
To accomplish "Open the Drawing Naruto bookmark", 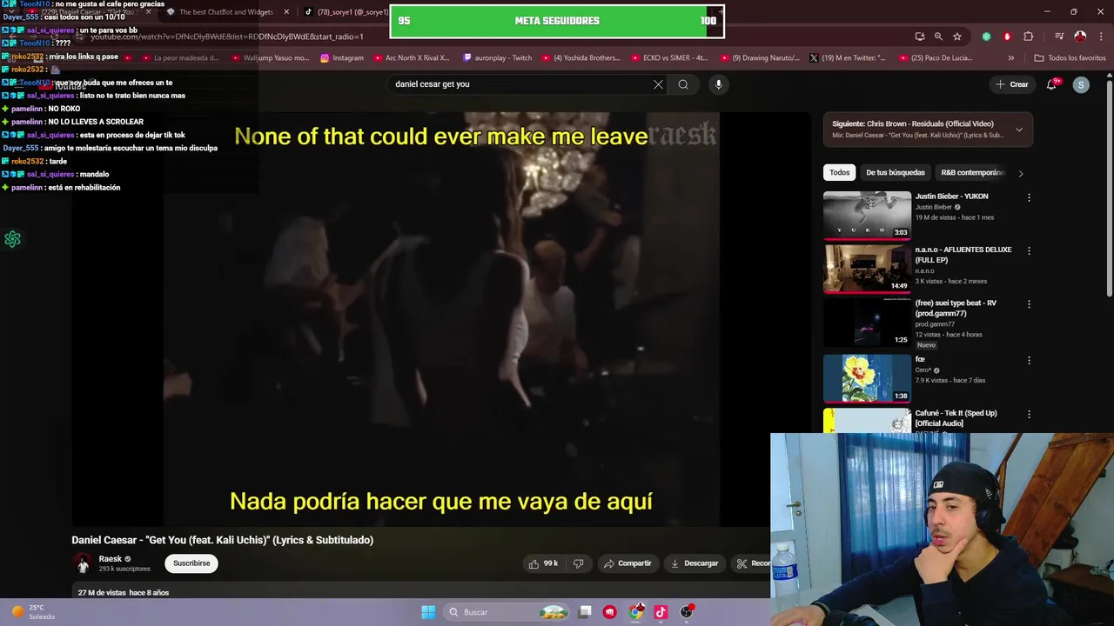I will click(759, 57).
